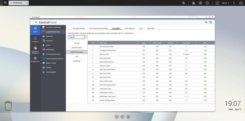Open the three-dot more options menu
245x121 pixels.
(234, 3)
